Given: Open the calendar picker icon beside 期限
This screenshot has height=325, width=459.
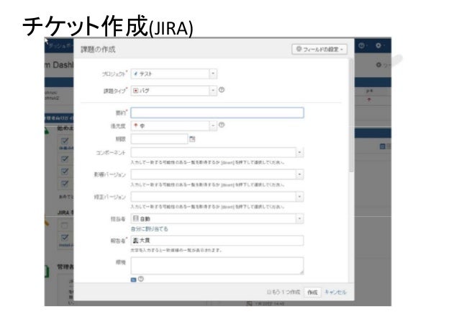Looking at the screenshot, I should [x=192, y=139].
